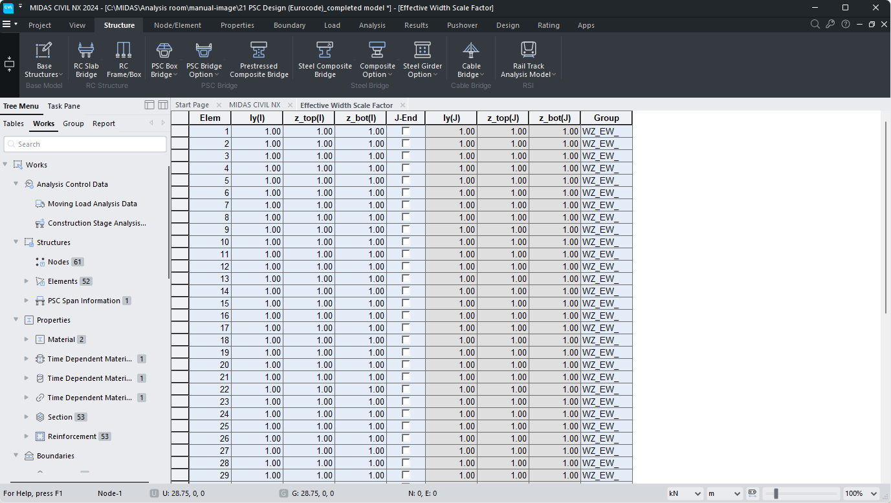Open the Cable Bridge tool
The height and width of the screenshot is (503, 891).
tap(471, 61)
